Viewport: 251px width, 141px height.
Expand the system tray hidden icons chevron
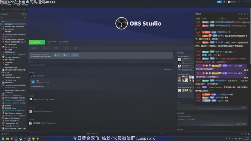[x=226, y=138]
